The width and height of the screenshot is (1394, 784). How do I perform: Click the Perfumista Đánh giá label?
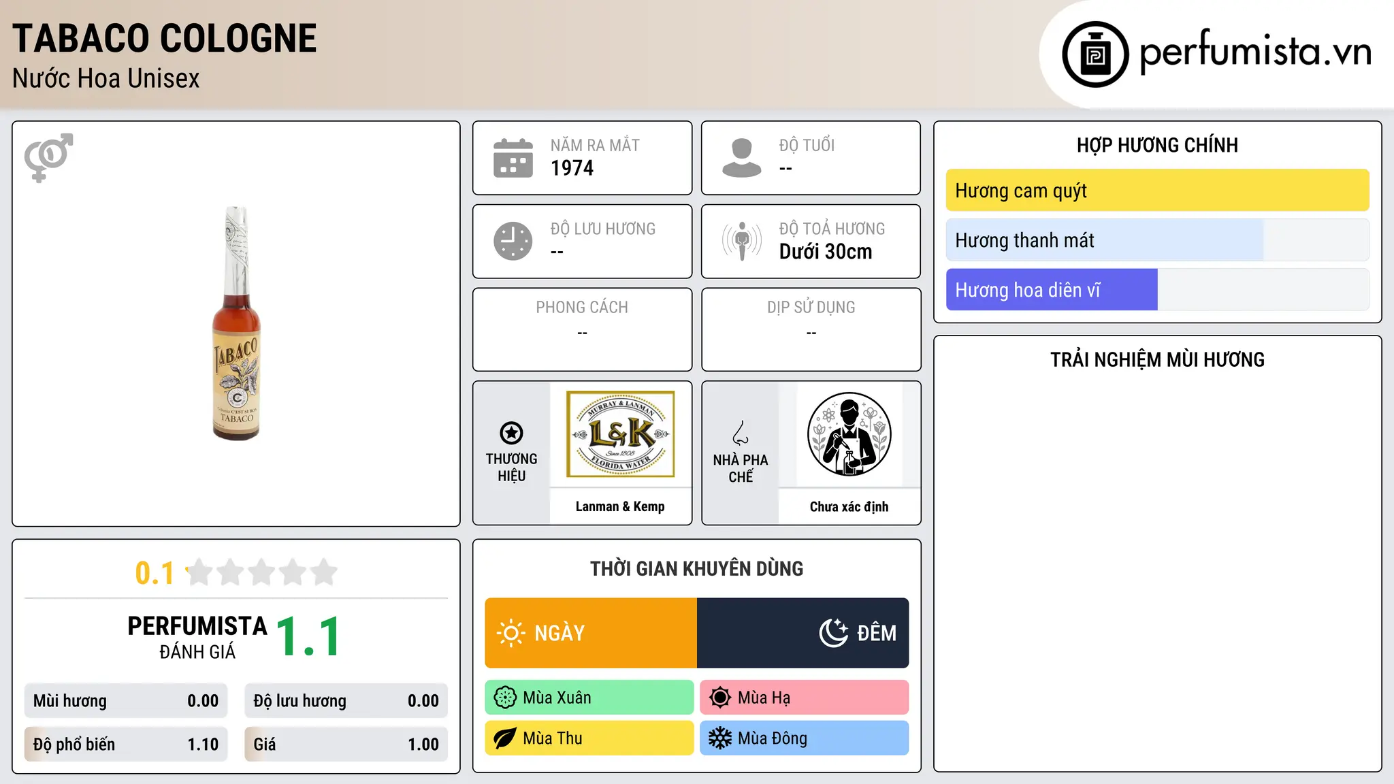[197, 638]
